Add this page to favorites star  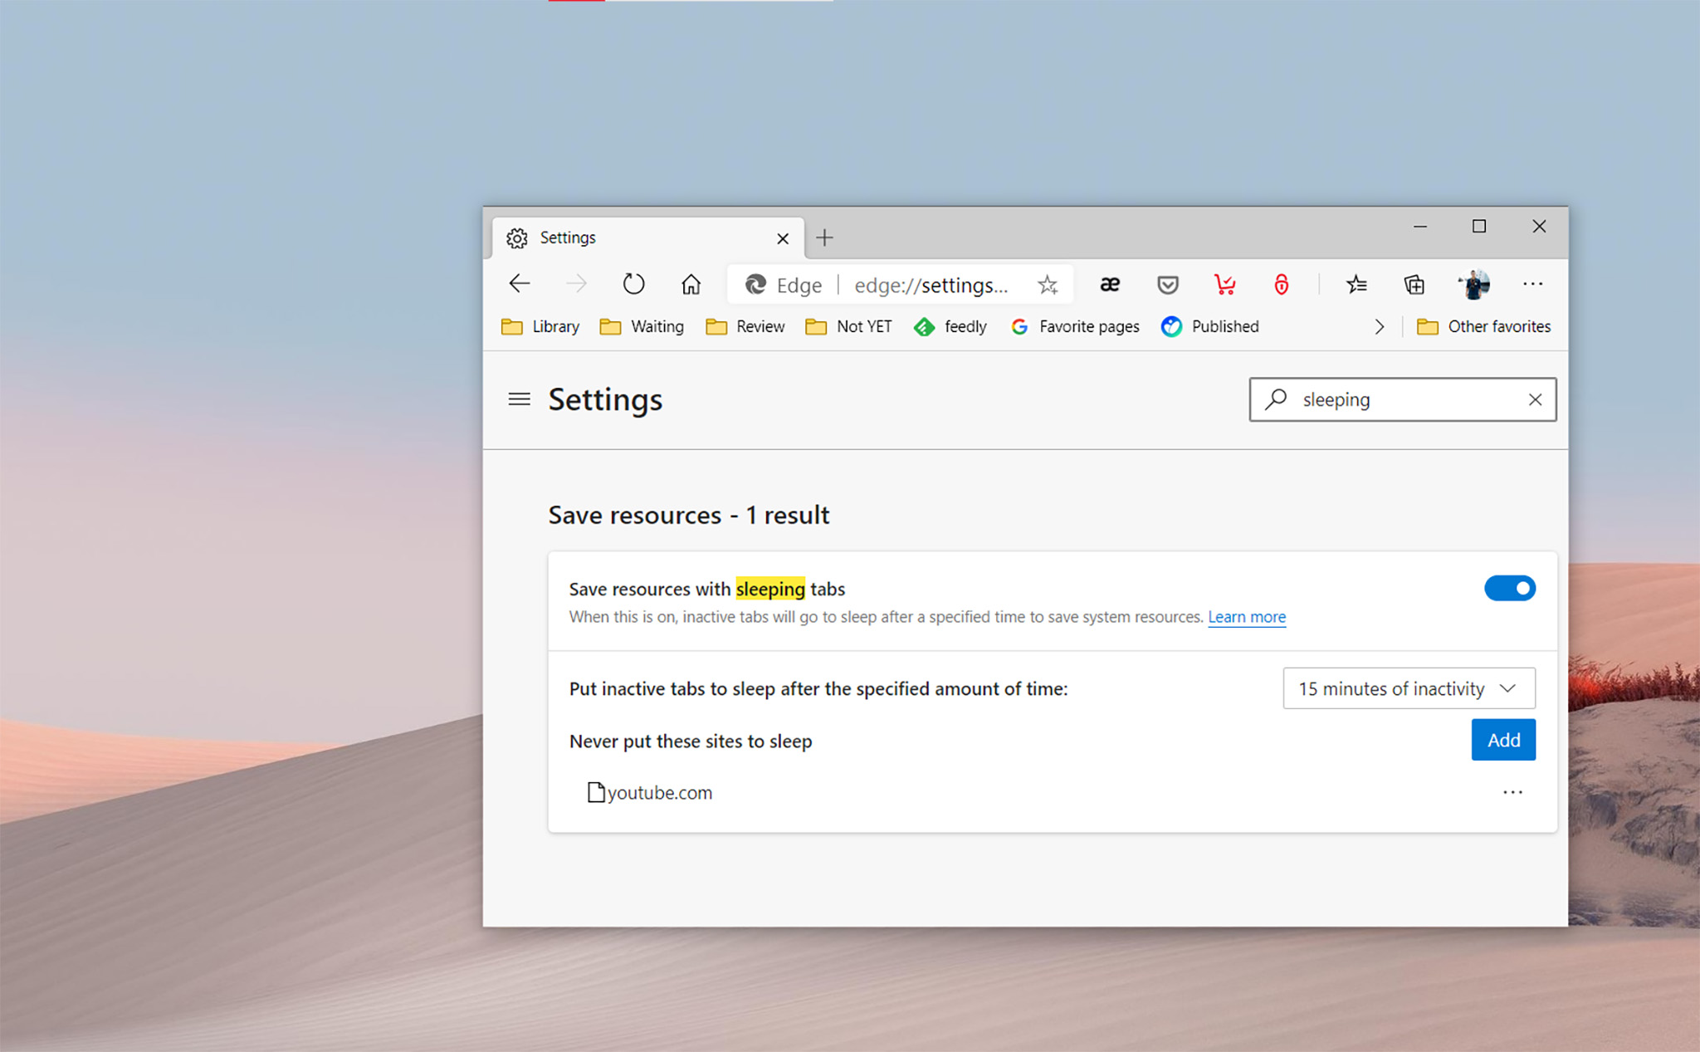click(x=1048, y=285)
